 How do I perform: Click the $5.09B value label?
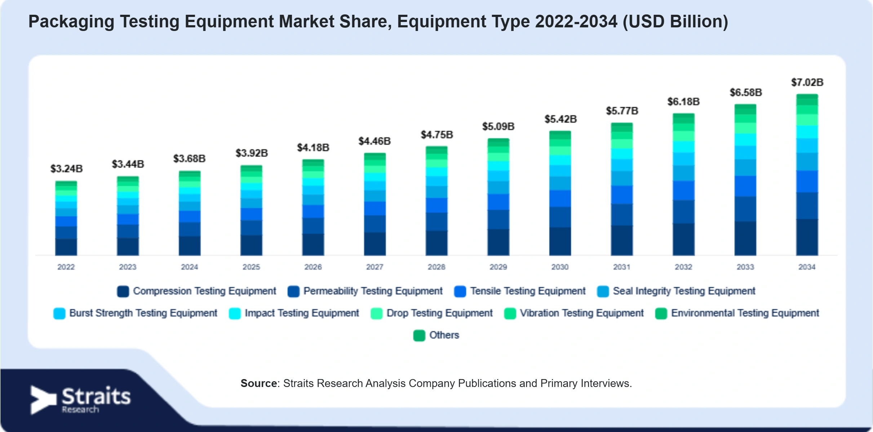498,127
